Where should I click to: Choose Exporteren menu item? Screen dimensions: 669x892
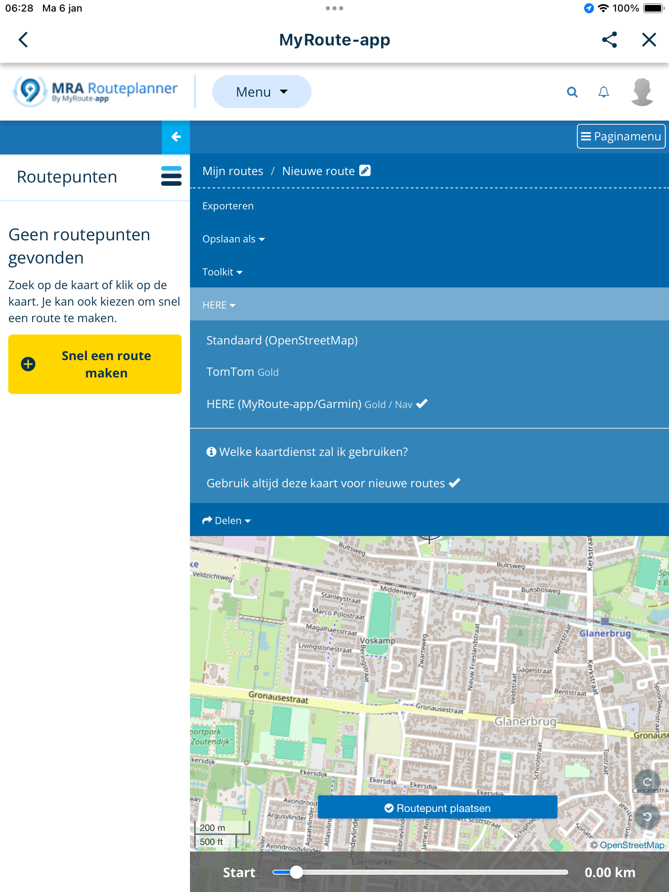click(228, 206)
